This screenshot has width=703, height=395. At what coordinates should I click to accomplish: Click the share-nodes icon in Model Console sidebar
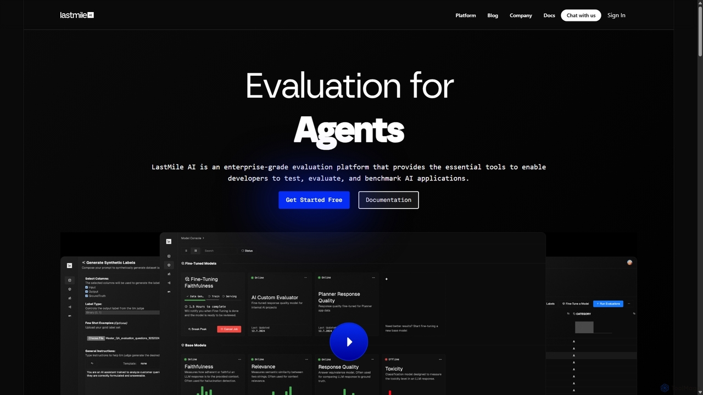169,283
